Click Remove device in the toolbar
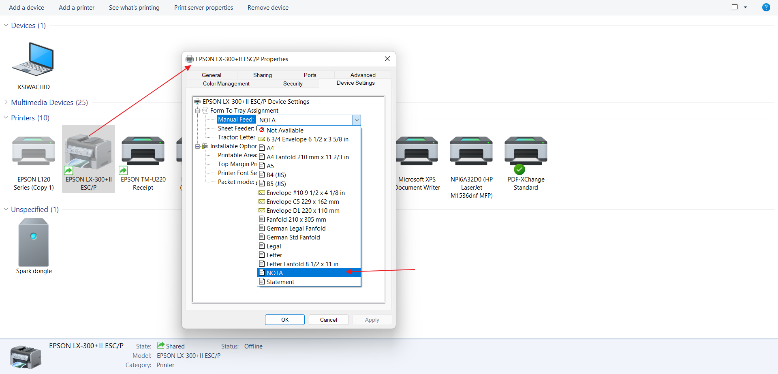This screenshot has width=778, height=374. pos(268,7)
